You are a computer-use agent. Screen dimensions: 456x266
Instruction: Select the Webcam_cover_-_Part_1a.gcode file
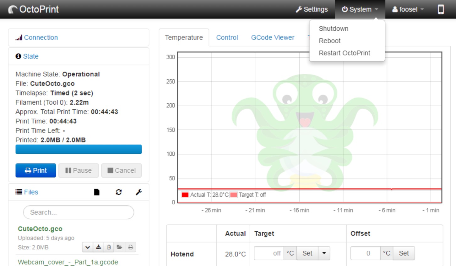click(68, 262)
